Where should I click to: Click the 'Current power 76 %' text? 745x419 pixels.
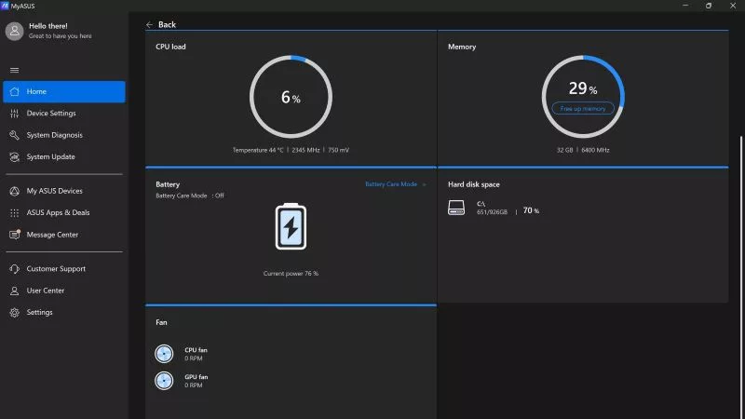(291, 274)
